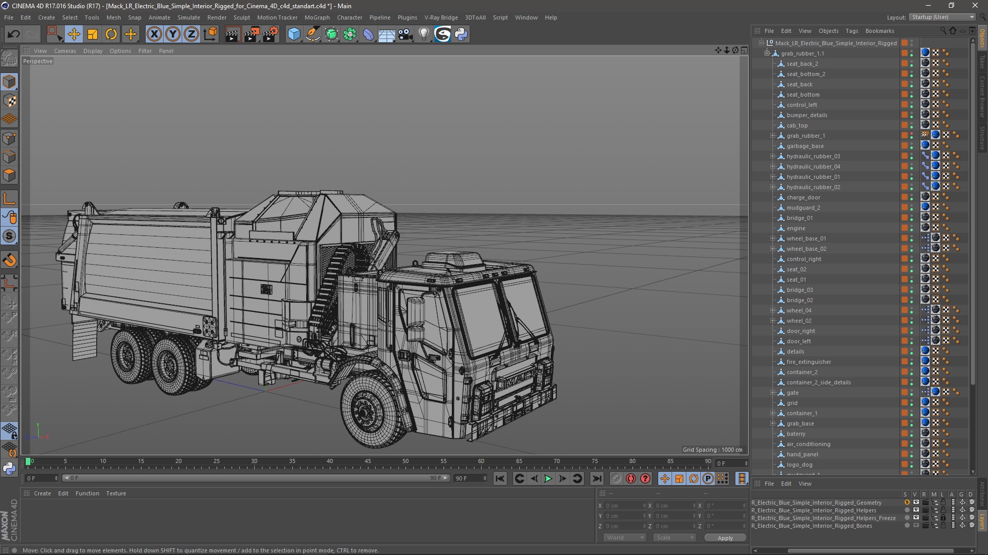Go to end of animation

(x=596, y=478)
